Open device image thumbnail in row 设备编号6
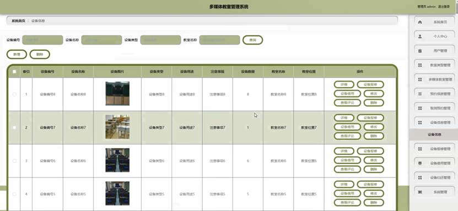Viewport: 458px width, 211px height. pos(117,160)
